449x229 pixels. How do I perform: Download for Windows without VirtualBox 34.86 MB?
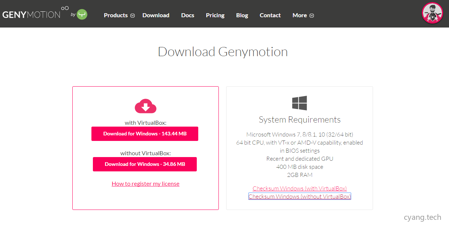(x=145, y=164)
